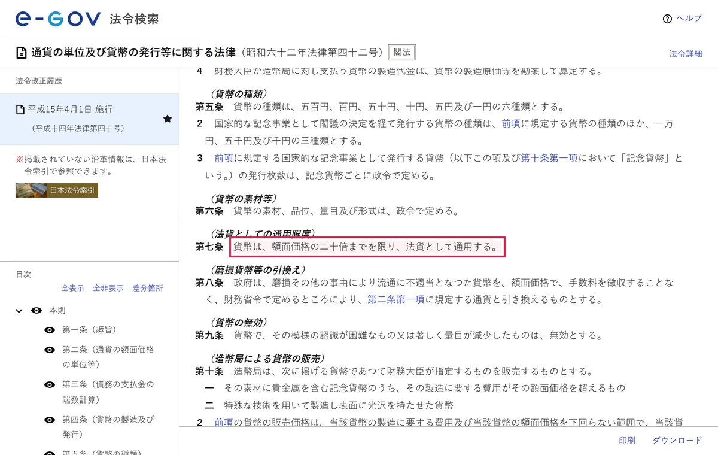Click the 第八条 article number

click(209, 283)
